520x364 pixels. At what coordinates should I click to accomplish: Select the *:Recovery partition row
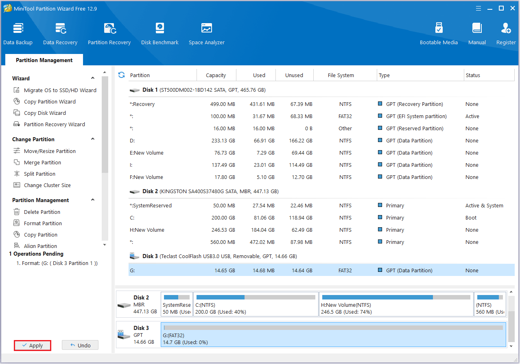point(321,104)
